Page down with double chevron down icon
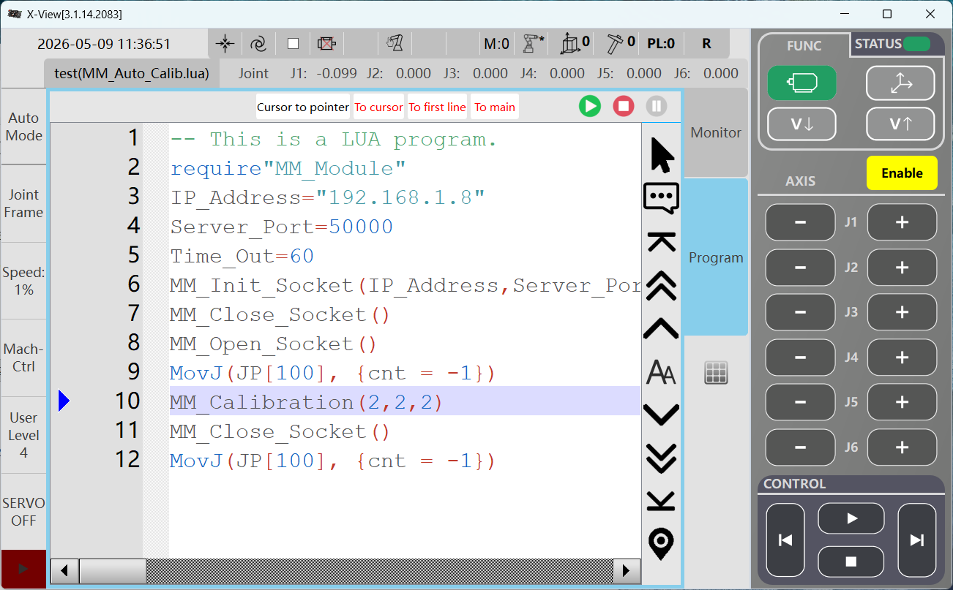Screen dimensions: 953x590 (662, 458)
